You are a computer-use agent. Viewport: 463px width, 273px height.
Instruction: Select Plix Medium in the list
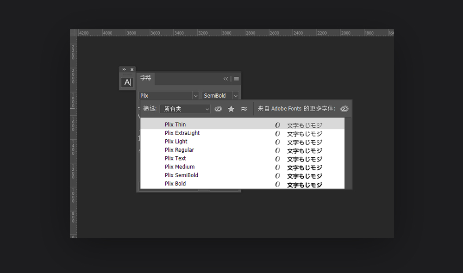point(180,167)
